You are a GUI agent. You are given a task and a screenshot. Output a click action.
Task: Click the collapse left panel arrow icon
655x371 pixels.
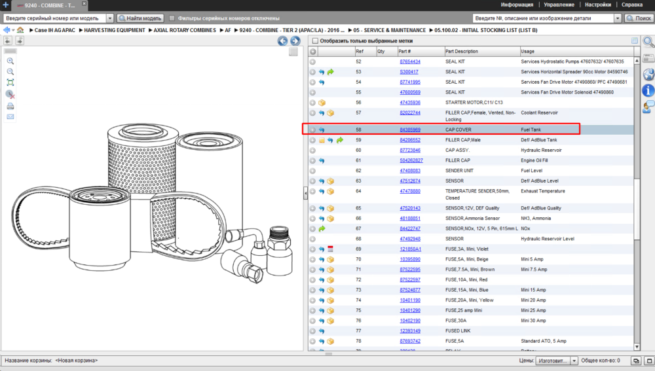tap(8, 41)
